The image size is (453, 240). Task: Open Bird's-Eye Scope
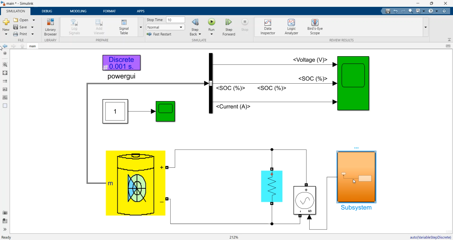[x=315, y=27]
